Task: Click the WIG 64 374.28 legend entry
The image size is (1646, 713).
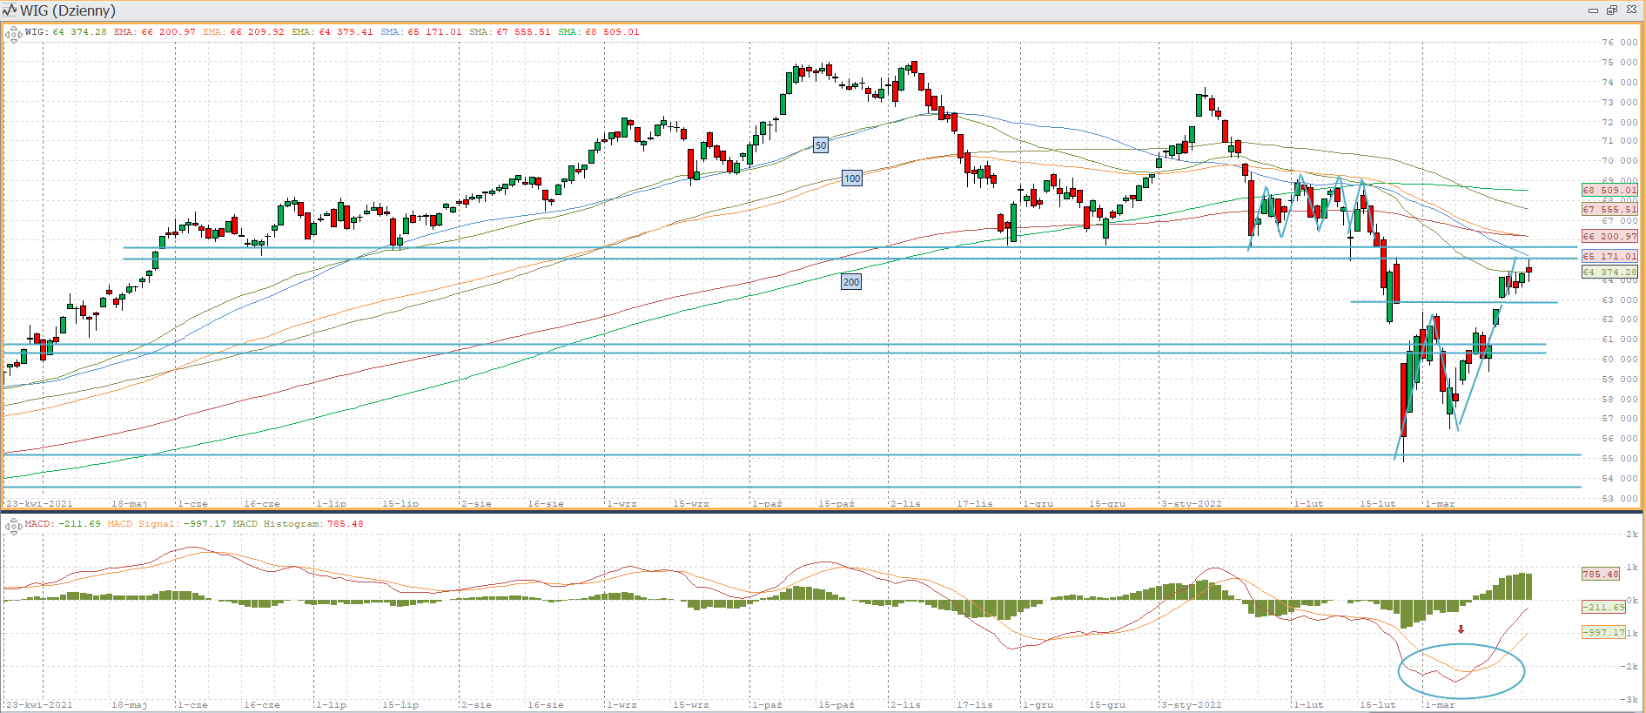Action: pyautogui.click(x=66, y=32)
